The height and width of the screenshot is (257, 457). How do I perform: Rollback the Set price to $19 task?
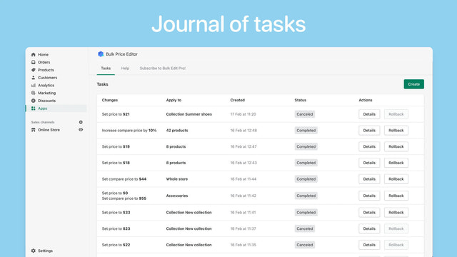click(396, 146)
